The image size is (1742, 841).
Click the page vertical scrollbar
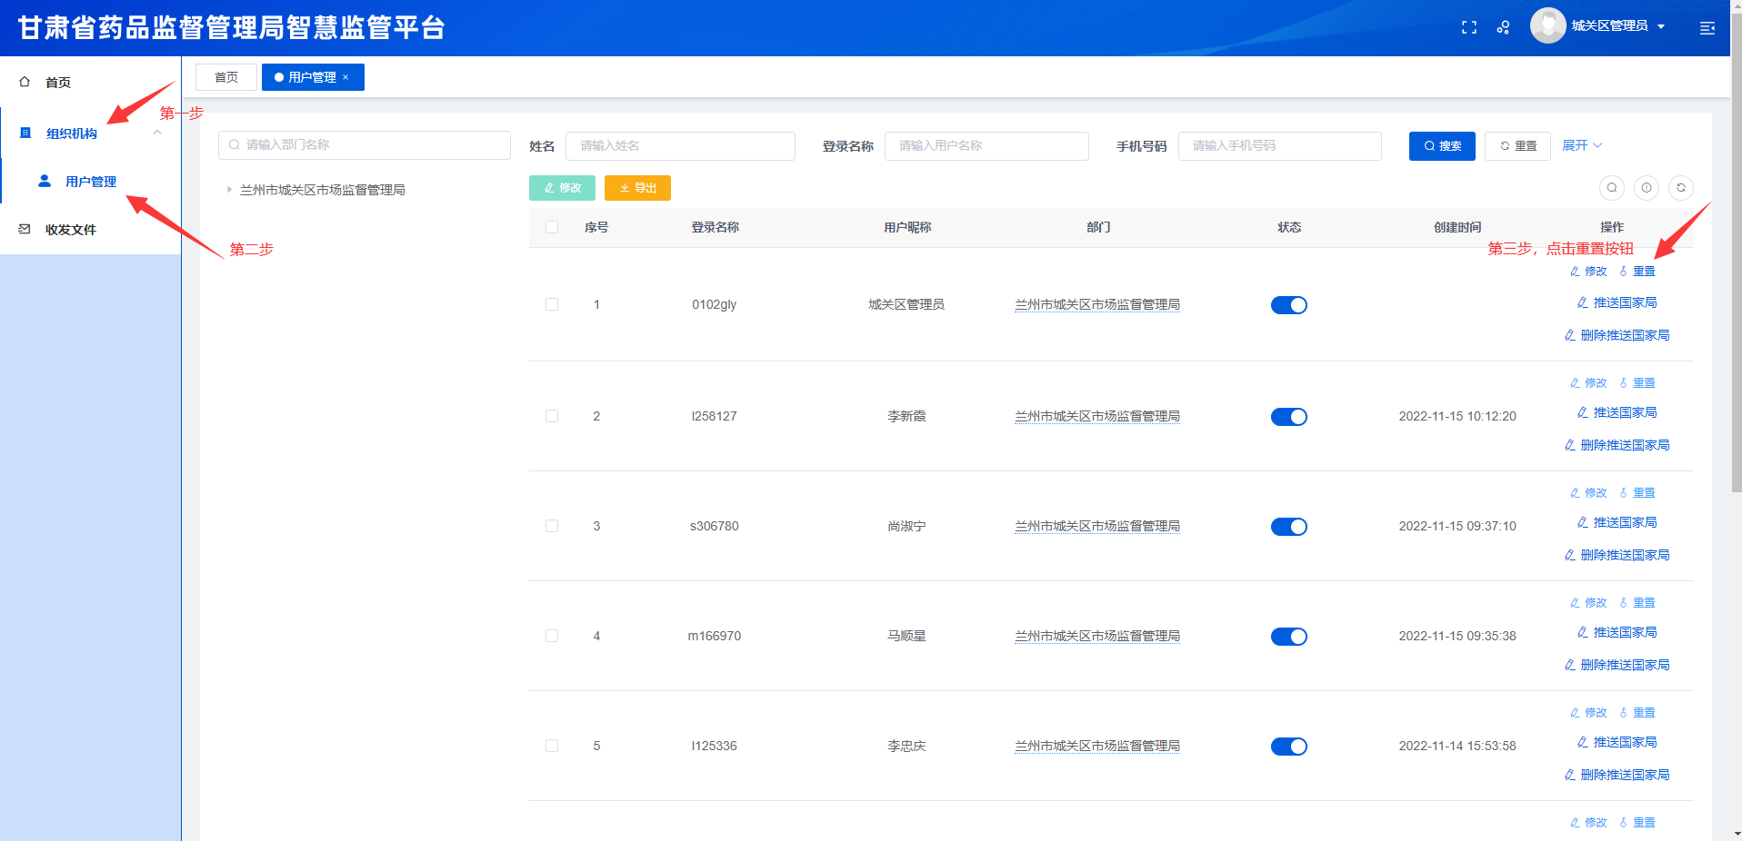click(1736, 254)
